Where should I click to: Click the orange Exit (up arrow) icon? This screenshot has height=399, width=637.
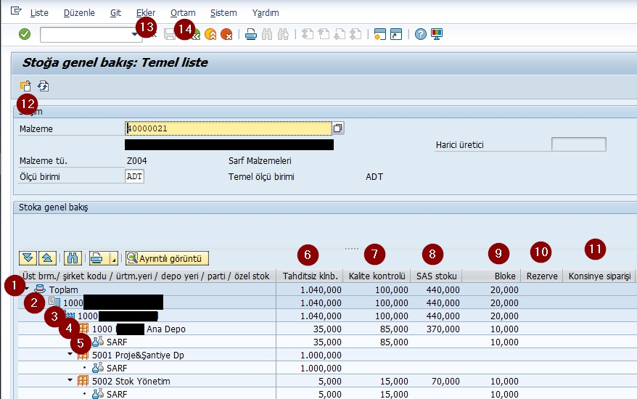[x=211, y=34]
